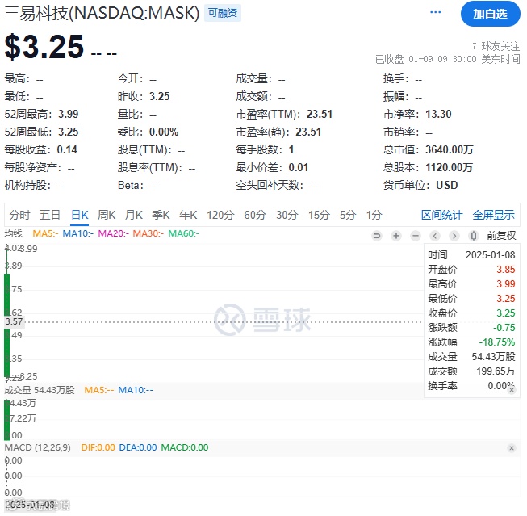
Task: Switch to the 15分 interval tab
Action: (319, 215)
